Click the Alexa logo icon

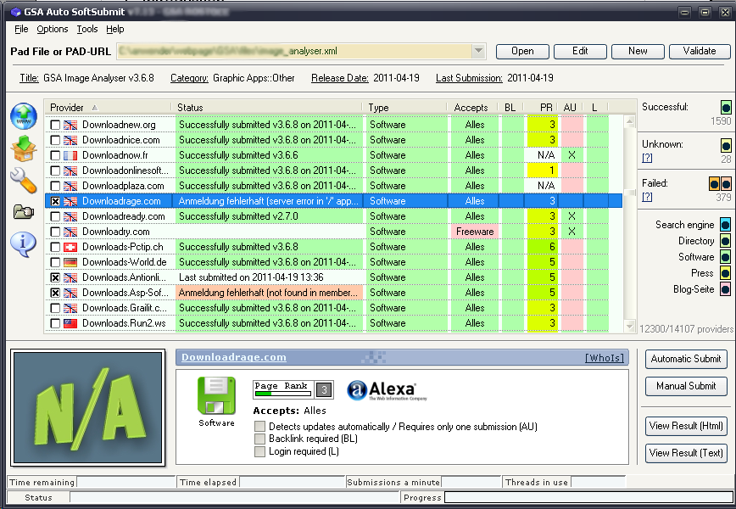pos(388,390)
